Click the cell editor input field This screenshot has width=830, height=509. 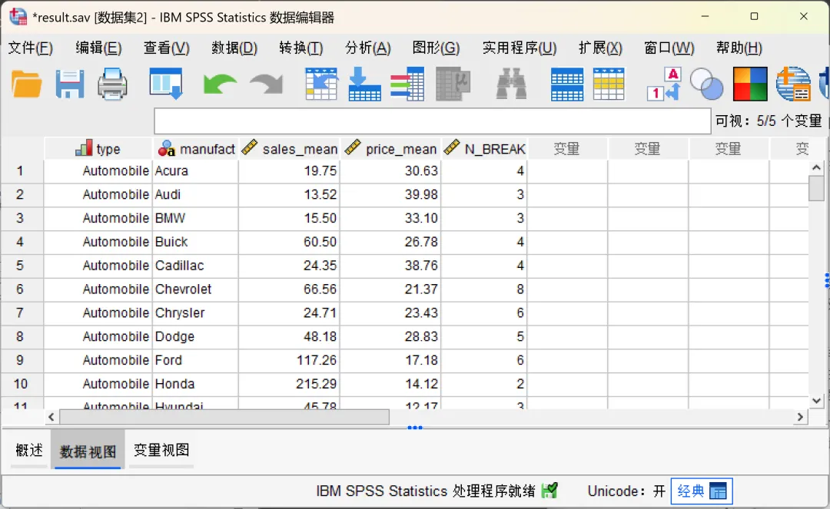tap(433, 121)
